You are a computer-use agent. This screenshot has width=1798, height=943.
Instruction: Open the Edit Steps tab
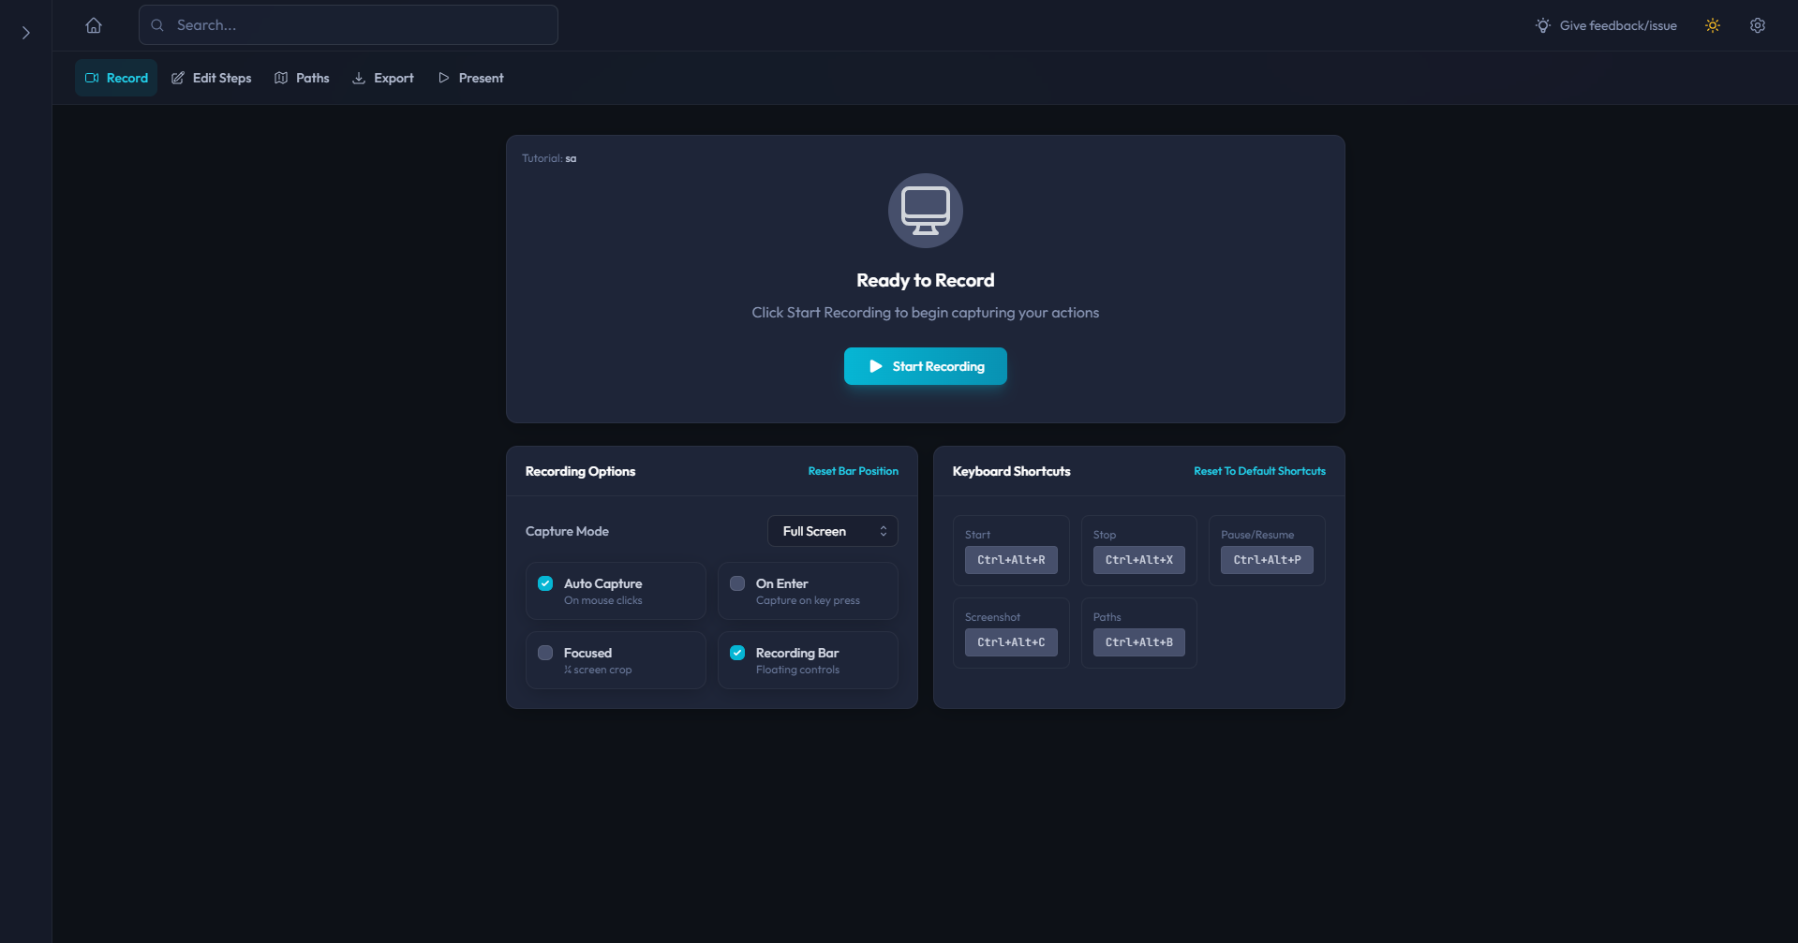coord(211,78)
